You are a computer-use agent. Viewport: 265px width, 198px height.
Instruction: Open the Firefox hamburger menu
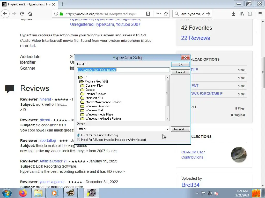[260, 14]
